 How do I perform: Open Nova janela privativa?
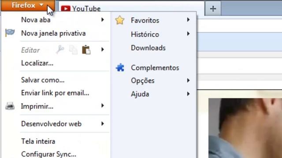point(53,33)
